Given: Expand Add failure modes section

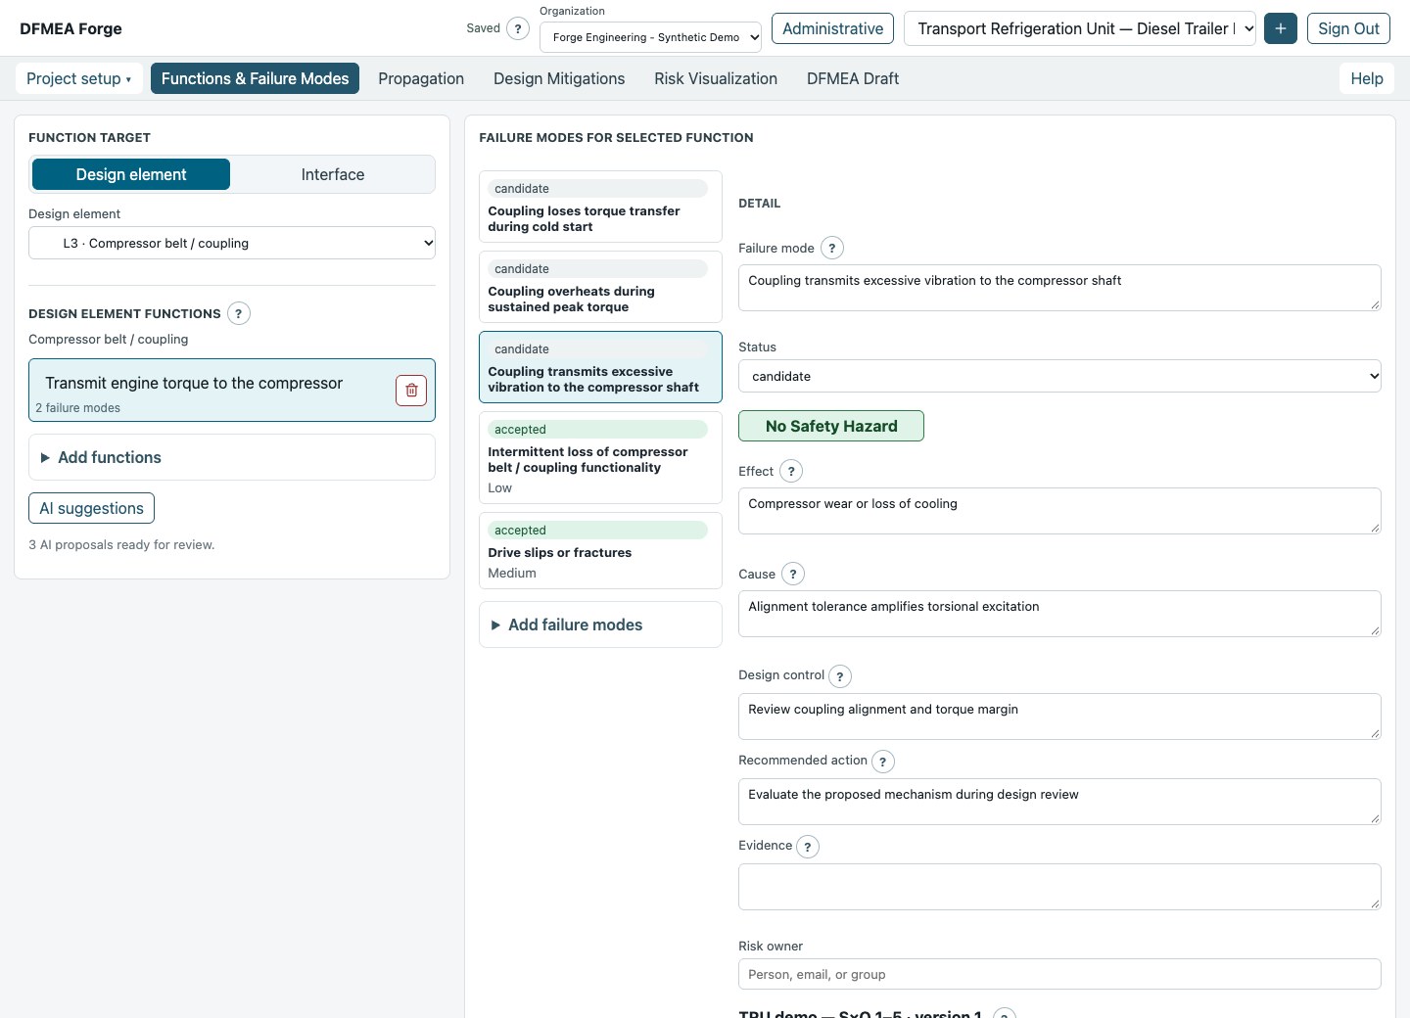Looking at the screenshot, I should pyautogui.click(x=600, y=625).
